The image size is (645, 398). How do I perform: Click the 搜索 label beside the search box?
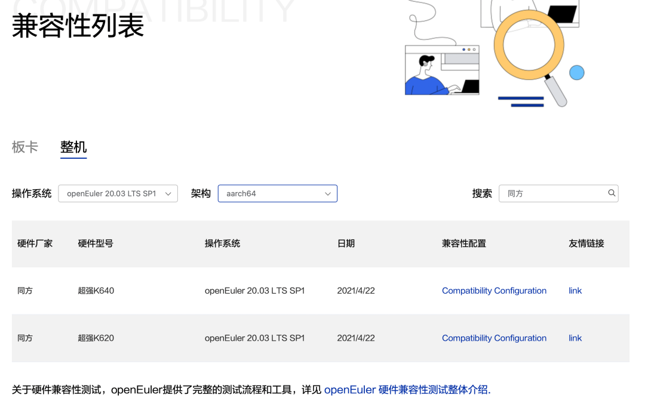482,194
